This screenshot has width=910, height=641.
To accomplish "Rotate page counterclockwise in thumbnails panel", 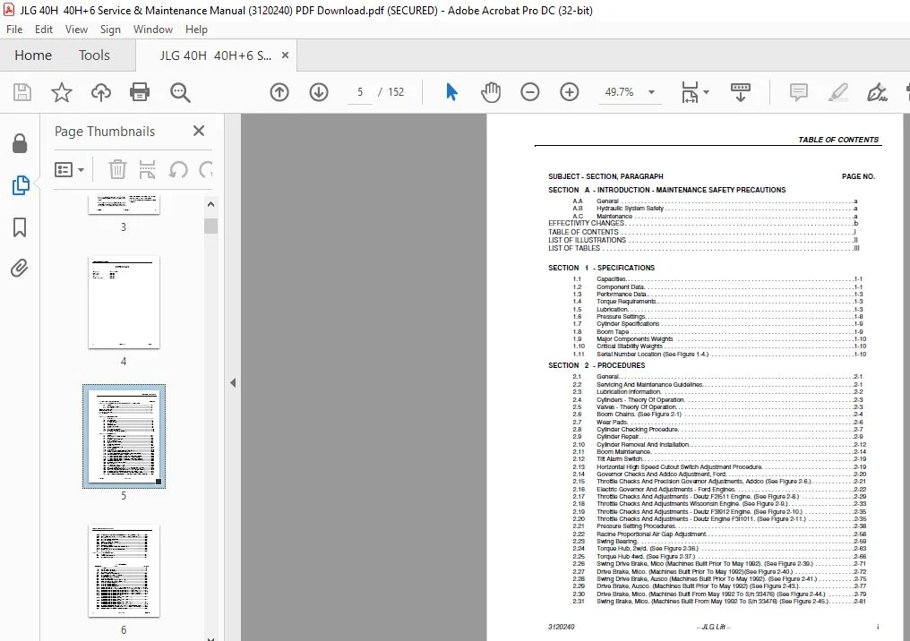I will click(x=178, y=169).
